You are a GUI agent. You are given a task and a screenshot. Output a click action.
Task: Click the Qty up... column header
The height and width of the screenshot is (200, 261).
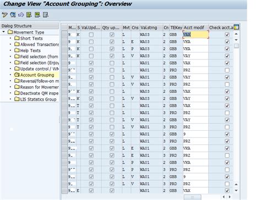[112, 27]
